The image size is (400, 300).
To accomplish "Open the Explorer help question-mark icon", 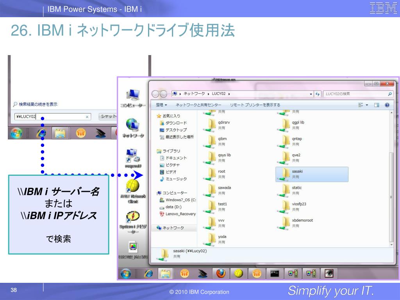I will 387,105.
